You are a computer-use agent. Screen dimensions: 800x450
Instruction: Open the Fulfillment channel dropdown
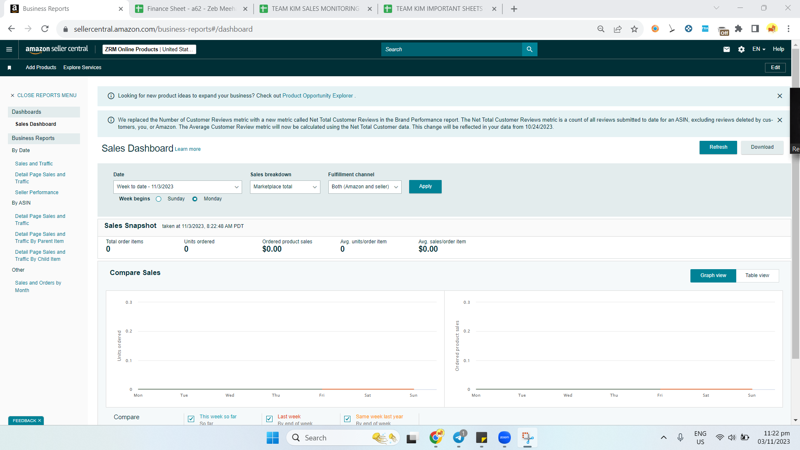click(x=365, y=187)
